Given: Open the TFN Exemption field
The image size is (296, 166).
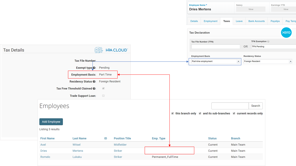Looking at the screenshot, I should pos(274,47).
